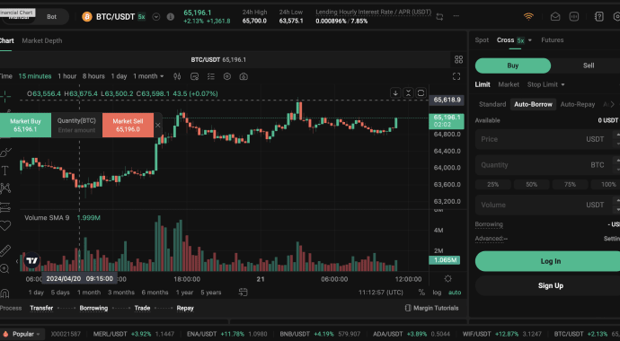Activate the zoom-in magnifier tool
Image resolution: width=620 pixels, height=341 pixels.
[4, 269]
